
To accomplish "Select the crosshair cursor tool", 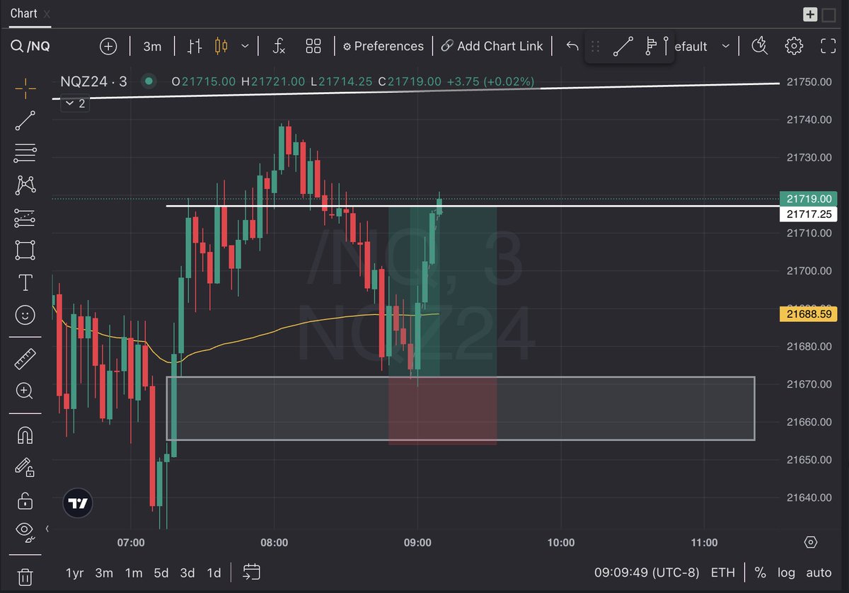I will [25, 88].
